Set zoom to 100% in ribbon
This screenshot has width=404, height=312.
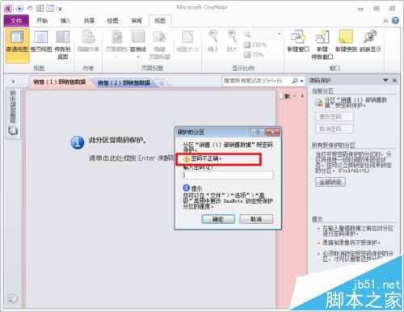[x=255, y=44]
